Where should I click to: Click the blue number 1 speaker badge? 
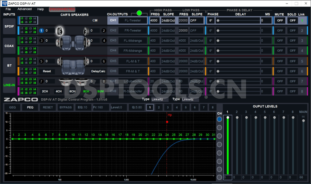[x=42, y=30]
